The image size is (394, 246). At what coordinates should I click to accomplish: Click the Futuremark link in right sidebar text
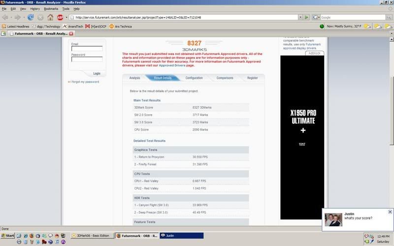313,44
